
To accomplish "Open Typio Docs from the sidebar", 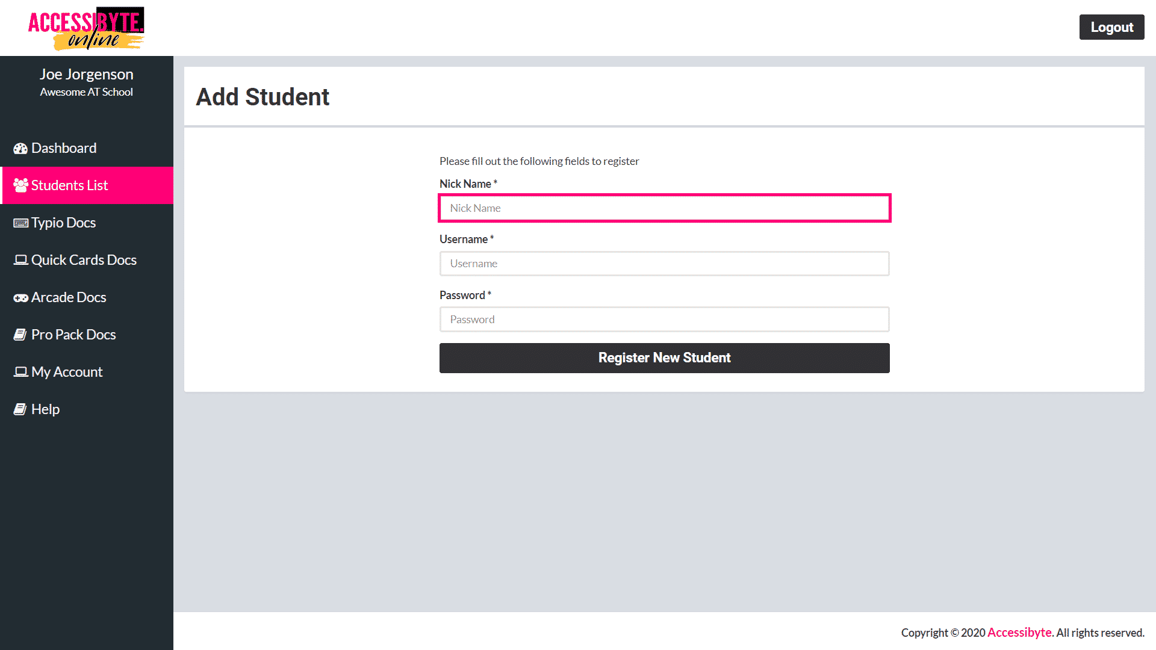I will pyautogui.click(x=63, y=223).
